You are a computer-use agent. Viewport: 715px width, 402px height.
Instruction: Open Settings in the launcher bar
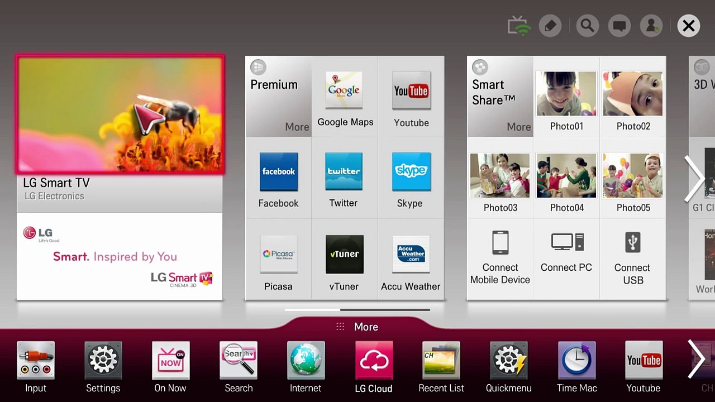tap(103, 367)
